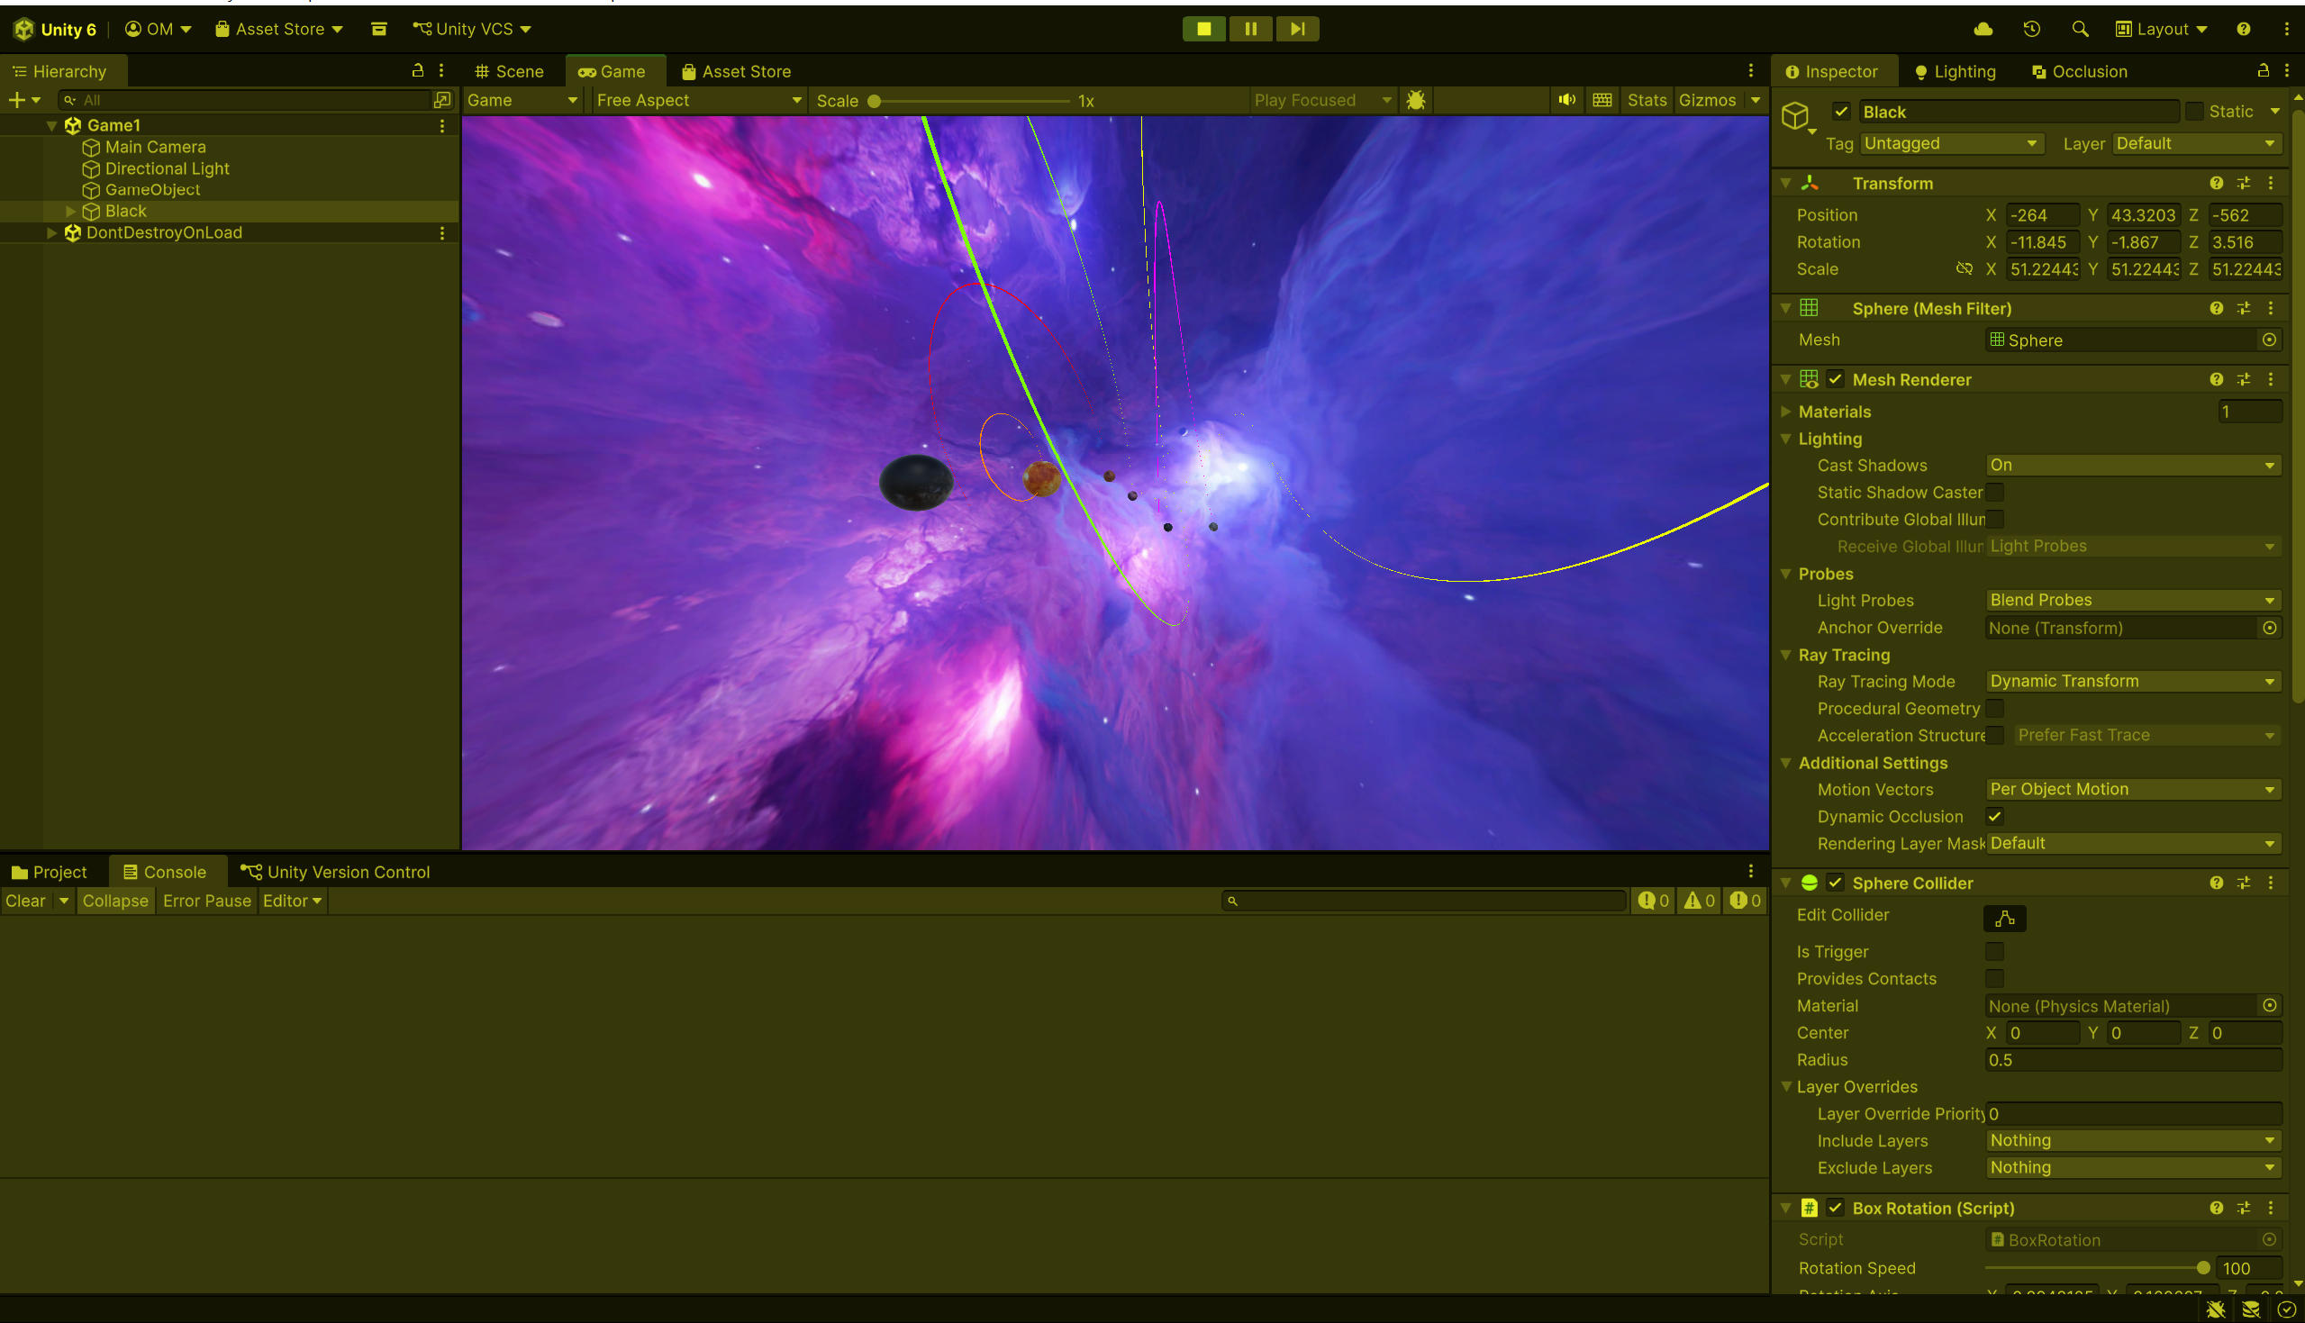Screen dimensions: 2305x1323
Task: Click the Edit Collider button icon
Action: [x=2003, y=919]
